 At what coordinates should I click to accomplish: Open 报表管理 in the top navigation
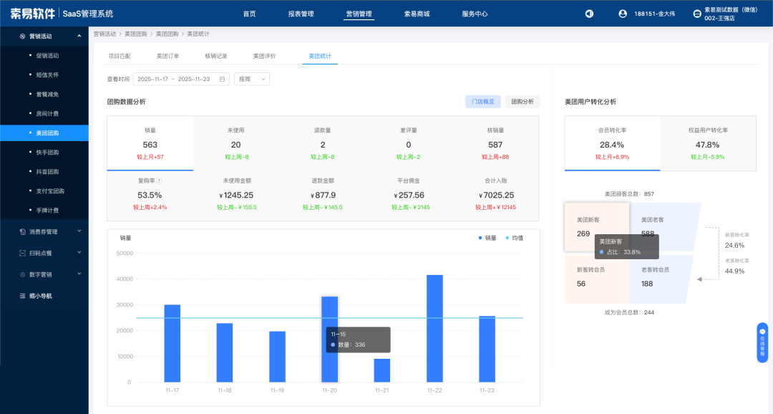tap(301, 14)
